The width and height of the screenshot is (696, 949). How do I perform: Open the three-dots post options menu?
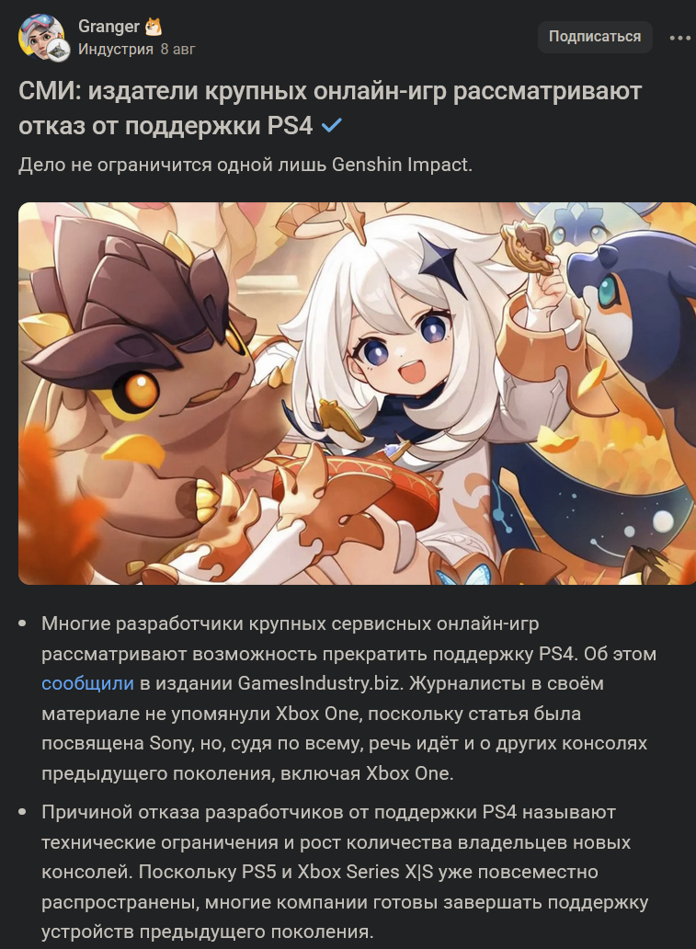pos(679,38)
